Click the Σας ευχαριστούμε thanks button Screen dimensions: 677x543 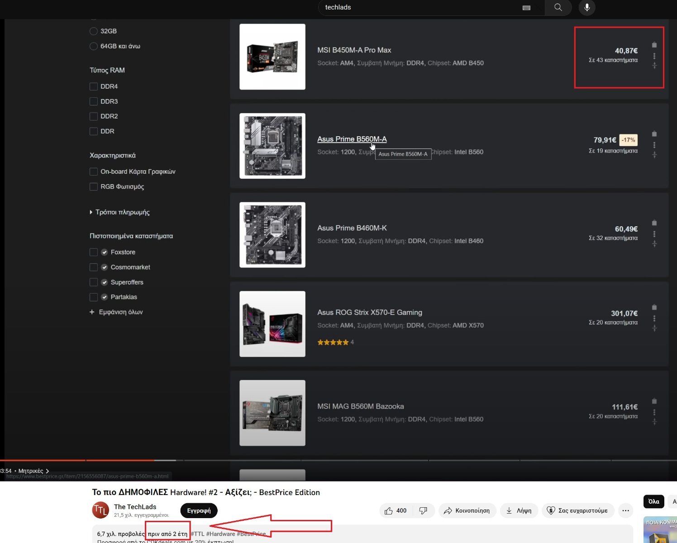577,510
